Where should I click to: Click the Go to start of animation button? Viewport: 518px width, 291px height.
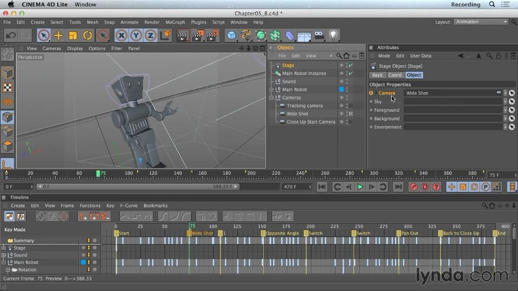[322, 187]
